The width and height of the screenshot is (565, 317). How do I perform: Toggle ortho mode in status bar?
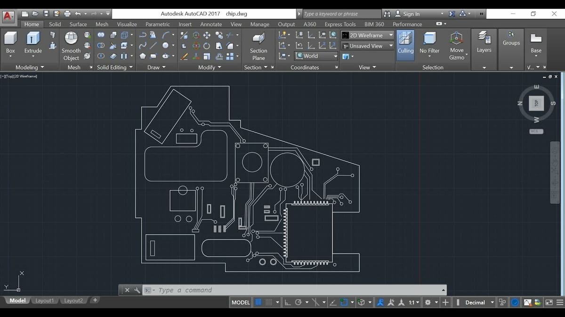(x=288, y=302)
